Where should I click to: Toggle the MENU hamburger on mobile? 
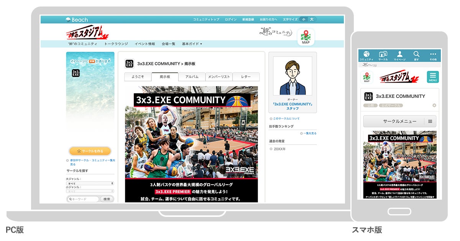tap(432, 77)
